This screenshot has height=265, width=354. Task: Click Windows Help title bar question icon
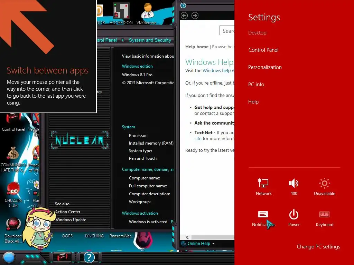coord(183,6)
